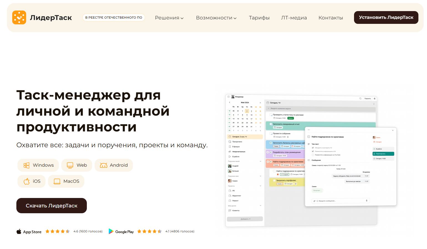Click the Введите название задачи field
This screenshot has width=427, height=249.
click(320, 108)
